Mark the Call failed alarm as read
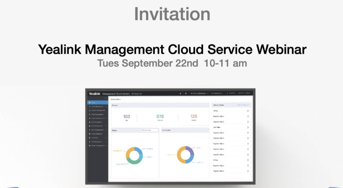Viewport: 343px width, 188px height. click(x=248, y=127)
